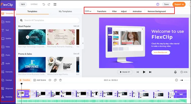This screenshot has height=104, width=191.
Task: Click the FlexClip logo
Action: (x=7, y=5)
